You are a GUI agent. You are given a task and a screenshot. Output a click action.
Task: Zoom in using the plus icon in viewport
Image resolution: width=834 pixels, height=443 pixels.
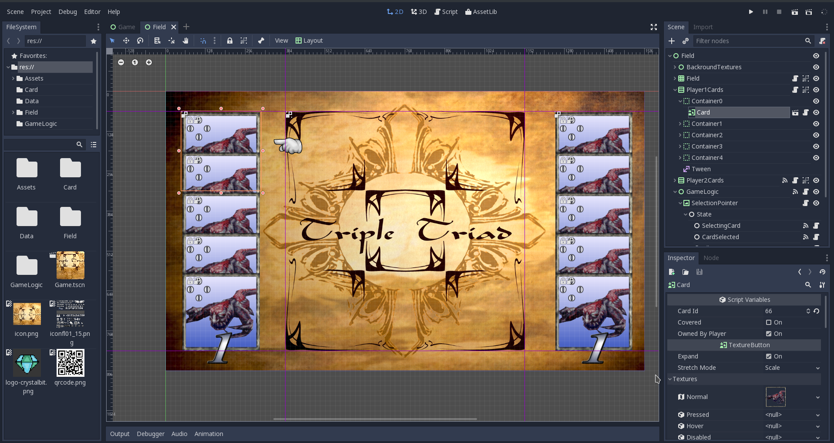tap(149, 62)
